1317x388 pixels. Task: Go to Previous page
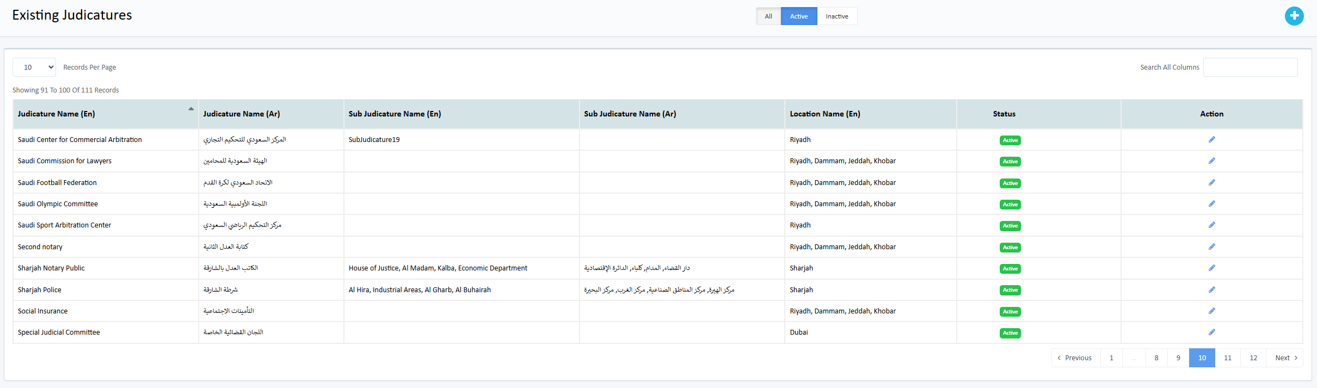click(1075, 358)
